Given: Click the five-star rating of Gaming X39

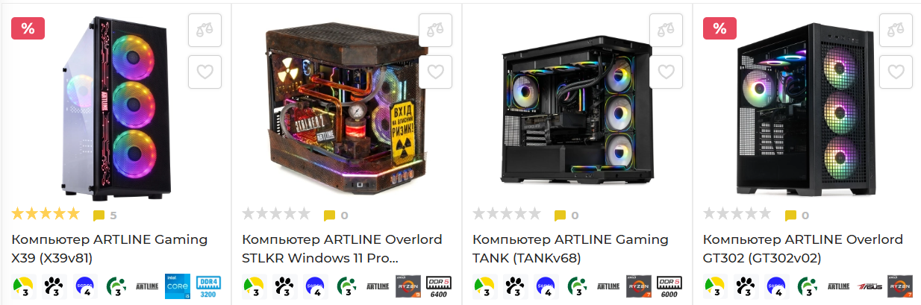Looking at the screenshot, I should [x=46, y=214].
